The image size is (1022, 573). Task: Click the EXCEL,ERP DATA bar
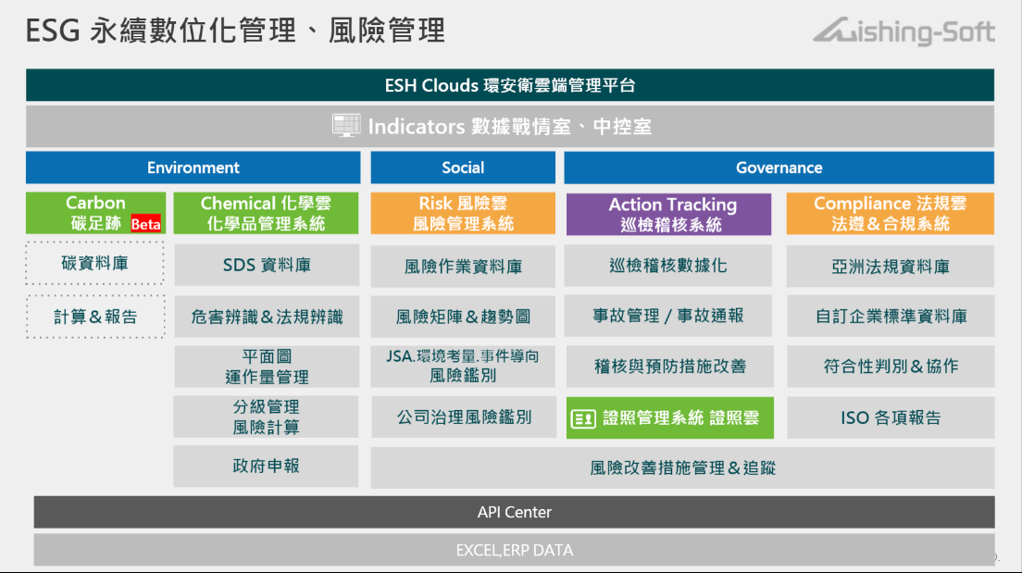[515, 550]
